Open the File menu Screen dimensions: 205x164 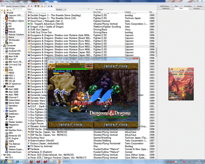click(x=2, y=4)
